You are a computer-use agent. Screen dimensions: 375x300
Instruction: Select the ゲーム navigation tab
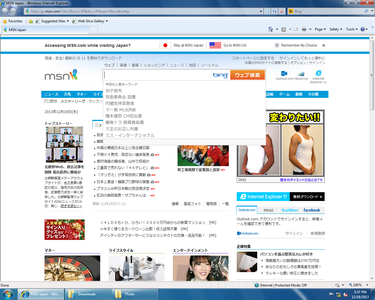284,94
